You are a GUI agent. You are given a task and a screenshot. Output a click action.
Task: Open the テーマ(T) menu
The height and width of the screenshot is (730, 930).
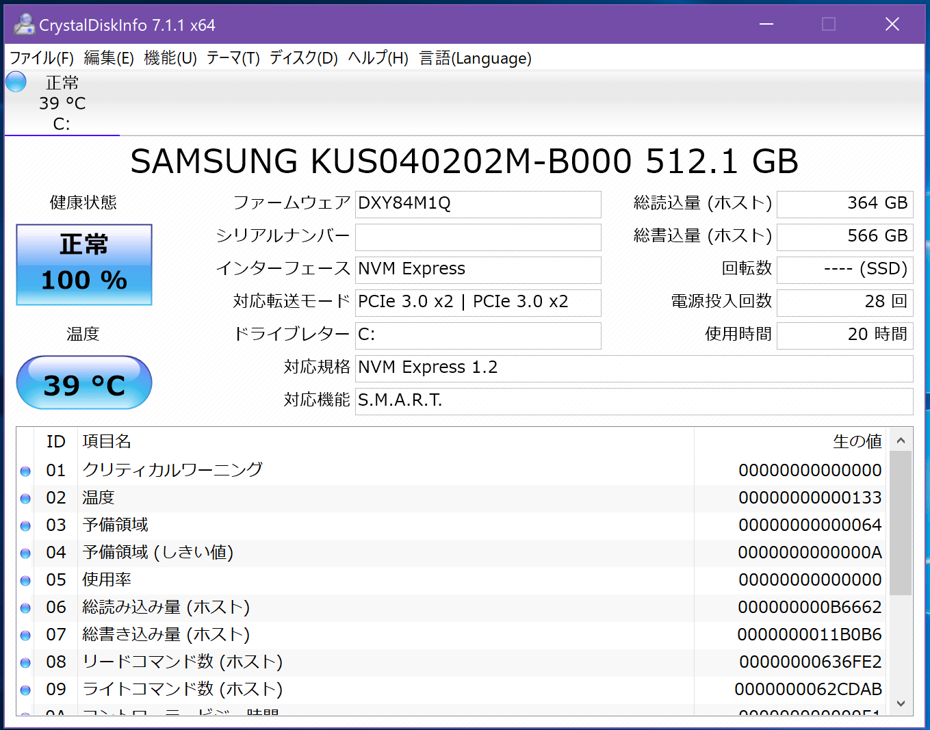click(233, 58)
